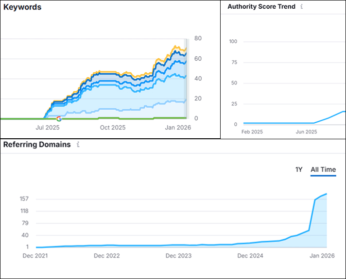This screenshot has width=346, height=279.
Task: Click the 75 value on Authority Score axis
Action: tap(234, 63)
